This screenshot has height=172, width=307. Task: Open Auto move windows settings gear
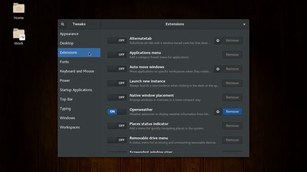[x=218, y=69]
